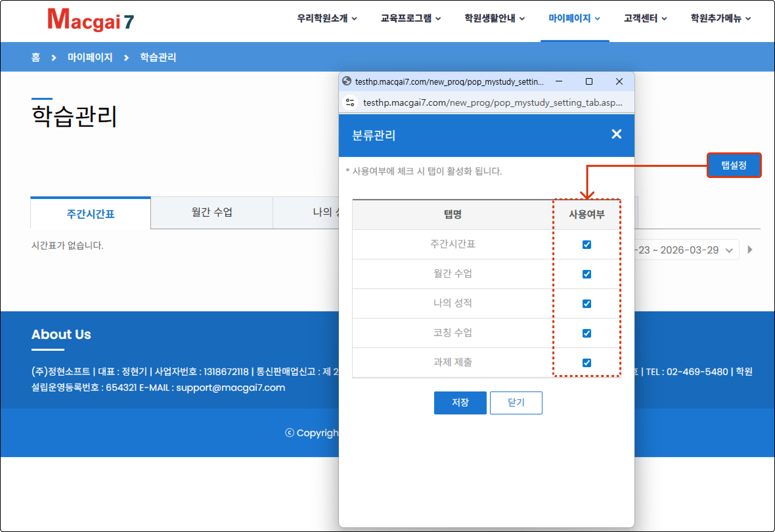This screenshot has height=532, width=775.
Task: Switch to the 월간 수업 tab
Action: 212,212
